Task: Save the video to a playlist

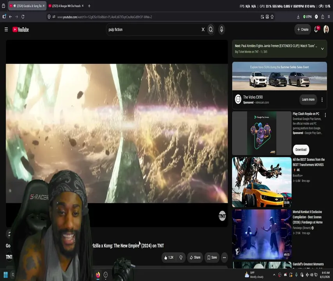Action: 212,258
